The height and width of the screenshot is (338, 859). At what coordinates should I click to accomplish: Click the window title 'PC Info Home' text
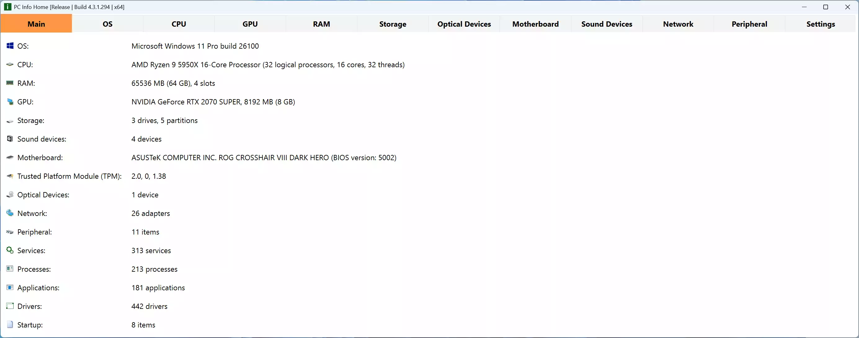(31, 7)
